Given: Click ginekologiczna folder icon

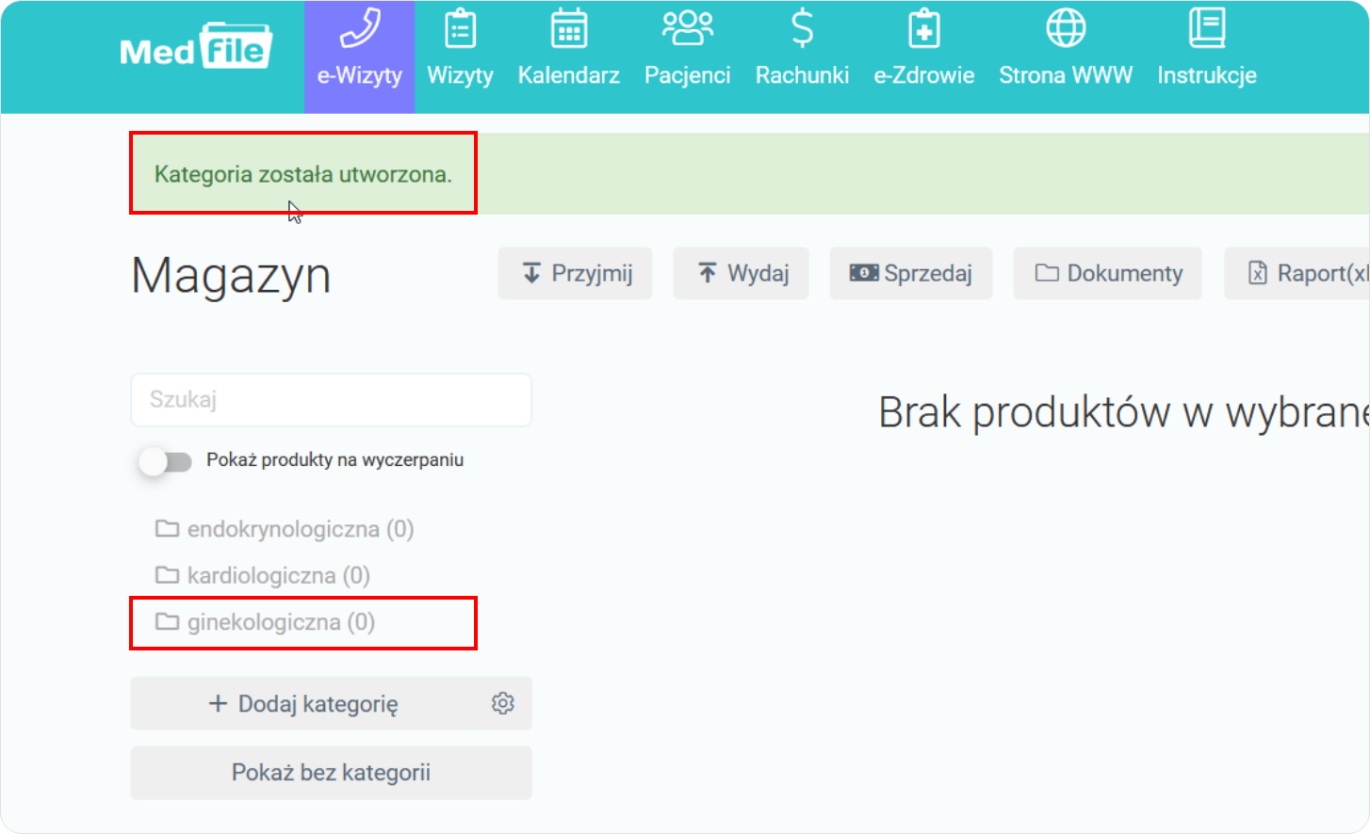Looking at the screenshot, I should (x=167, y=622).
